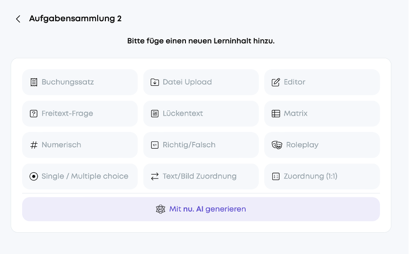Viewport: 409px width, 254px height.
Task: Click the Roleplay theater masks icon
Action: [x=277, y=145]
